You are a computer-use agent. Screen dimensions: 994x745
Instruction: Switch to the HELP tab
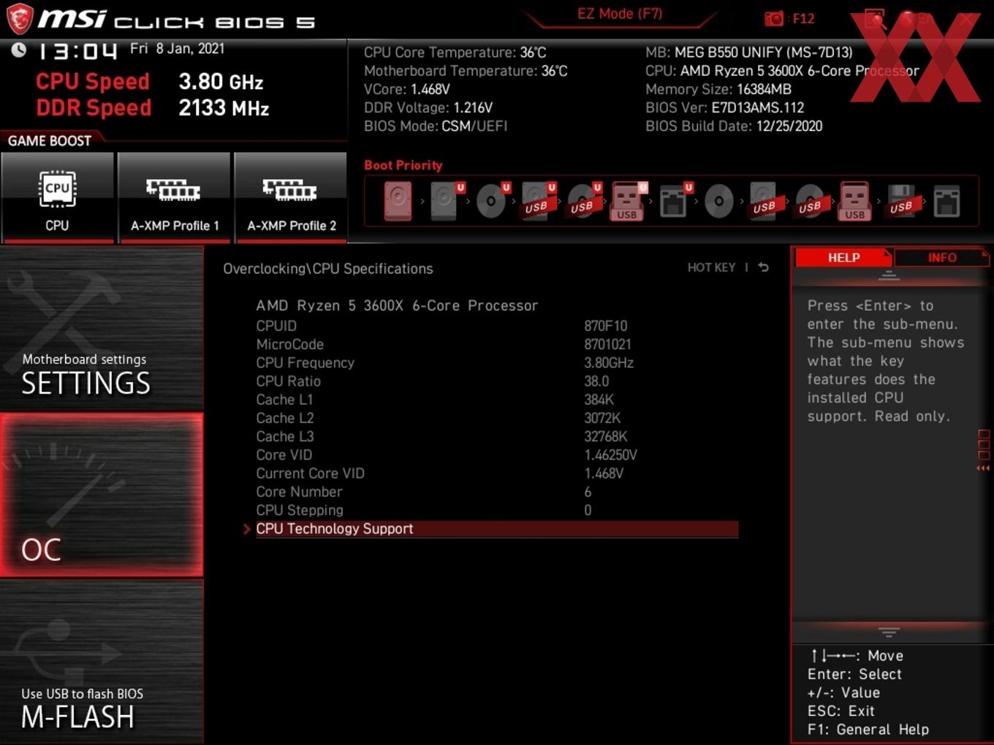(x=843, y=258)
